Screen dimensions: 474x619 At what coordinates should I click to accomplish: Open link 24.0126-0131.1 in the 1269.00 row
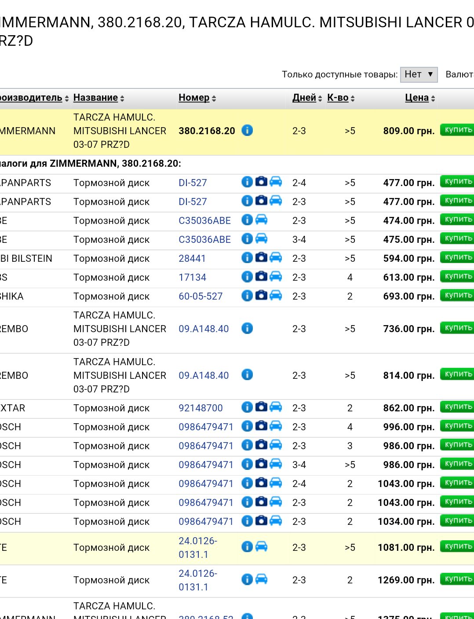click(198, 580)
